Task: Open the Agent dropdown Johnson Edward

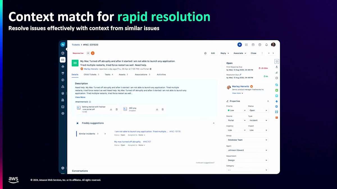Action: (x=247, y=150)
